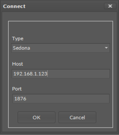Focus the Port input field
The height and width of the screenshot is (135, 119).
pyautogui.click(x=61, y=98)
